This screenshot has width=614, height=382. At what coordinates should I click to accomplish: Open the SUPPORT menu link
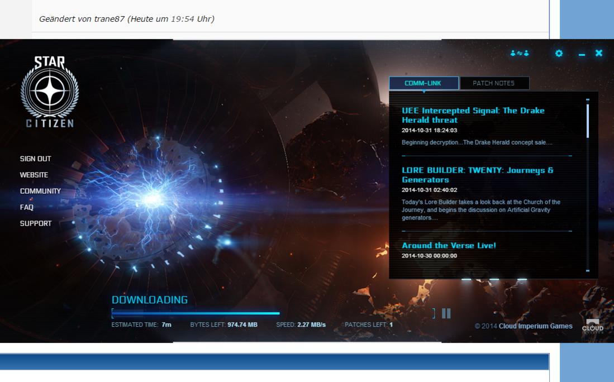[36, 223]
